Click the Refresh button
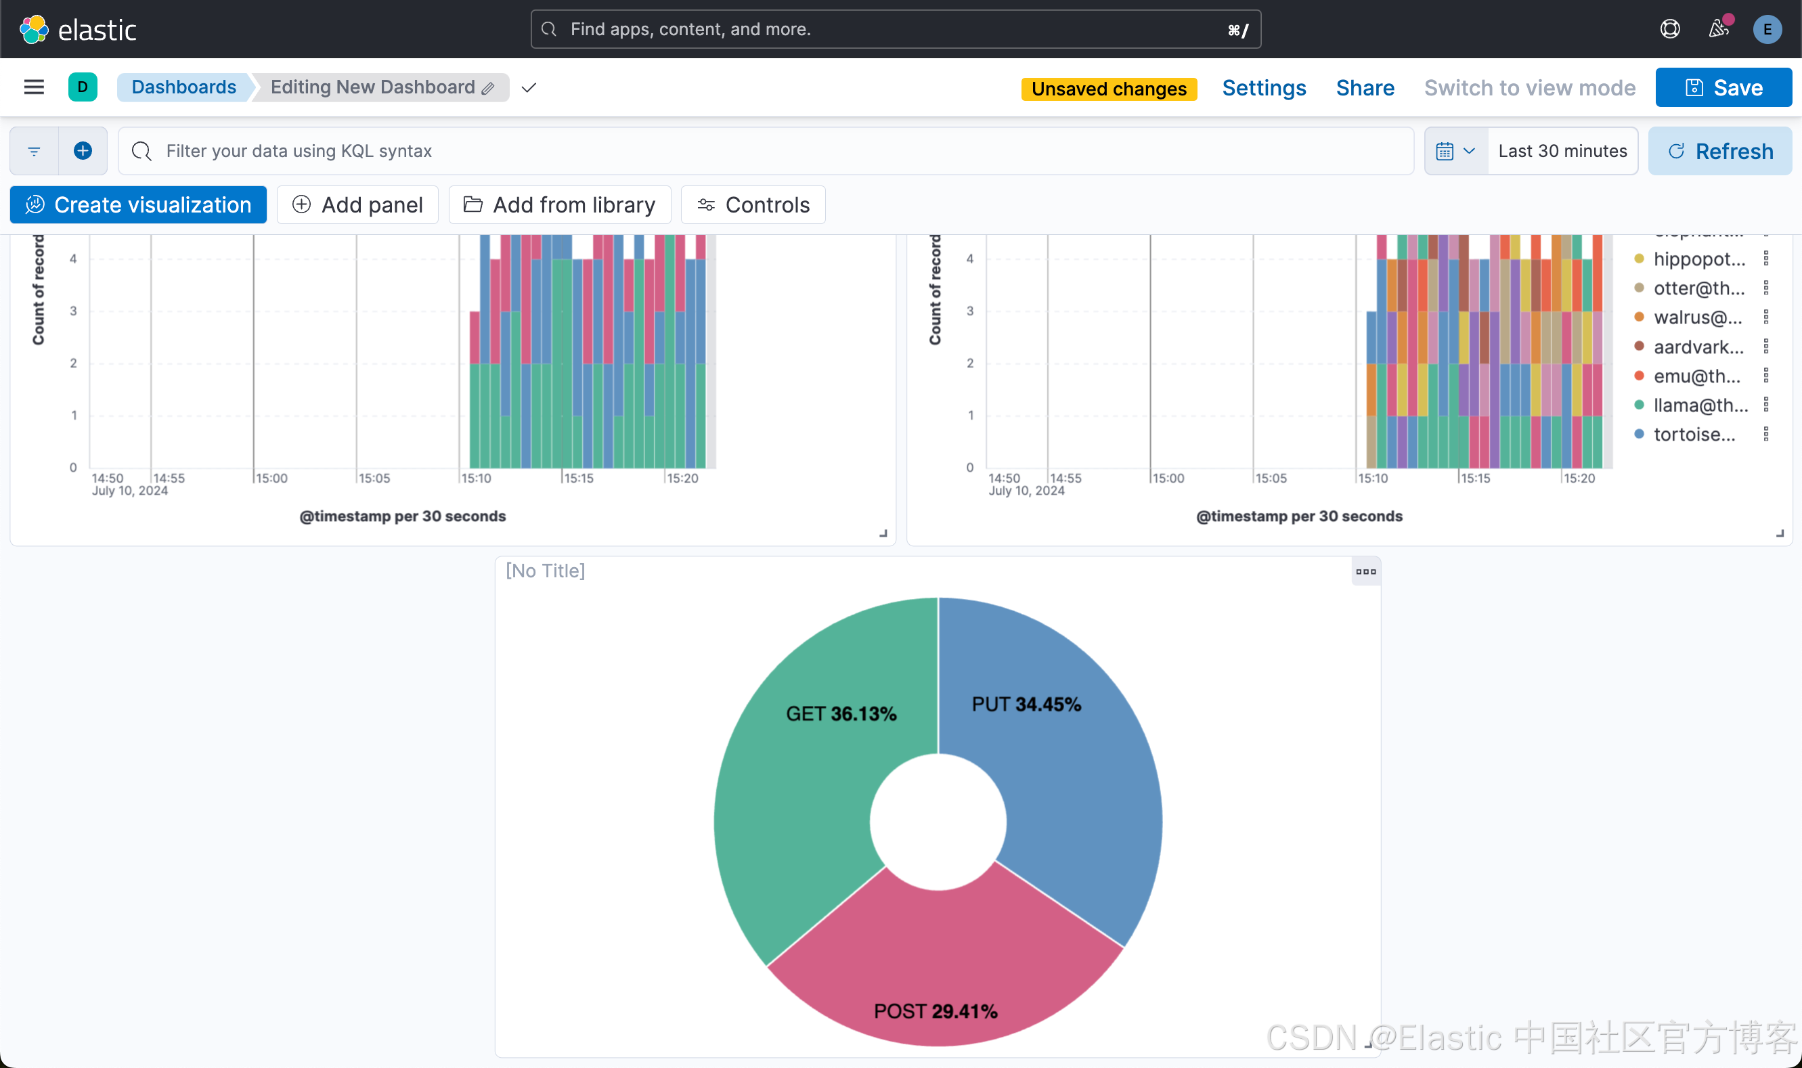1802x1068 pixels. [1720, 151]
